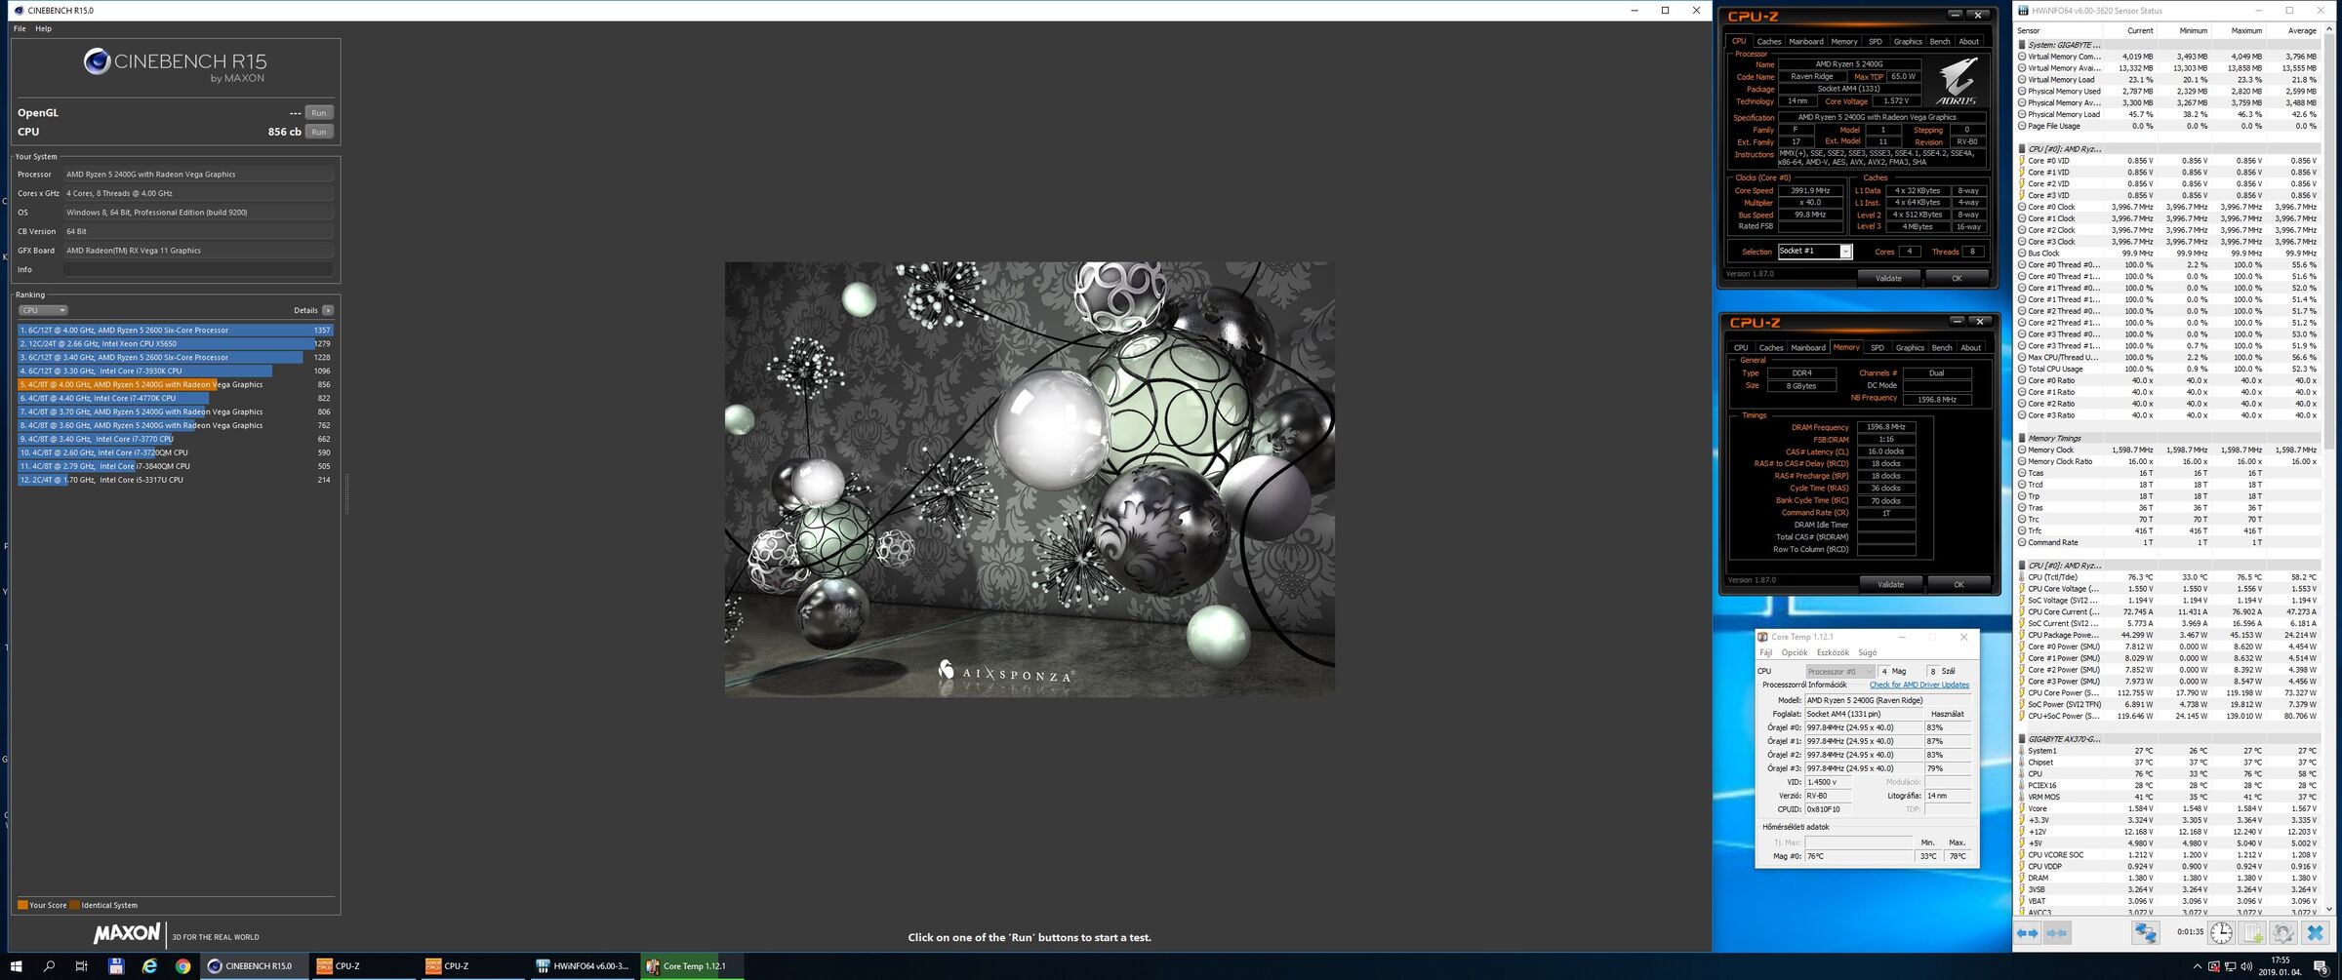Click red security tray icon
The height and width of the screenshot is (980, 2342).
pos(2213,966)
